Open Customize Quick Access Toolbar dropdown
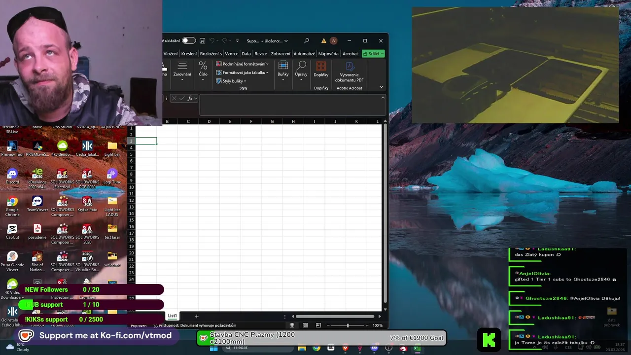This screenshot has width=631, height=355. click(237, 41)
